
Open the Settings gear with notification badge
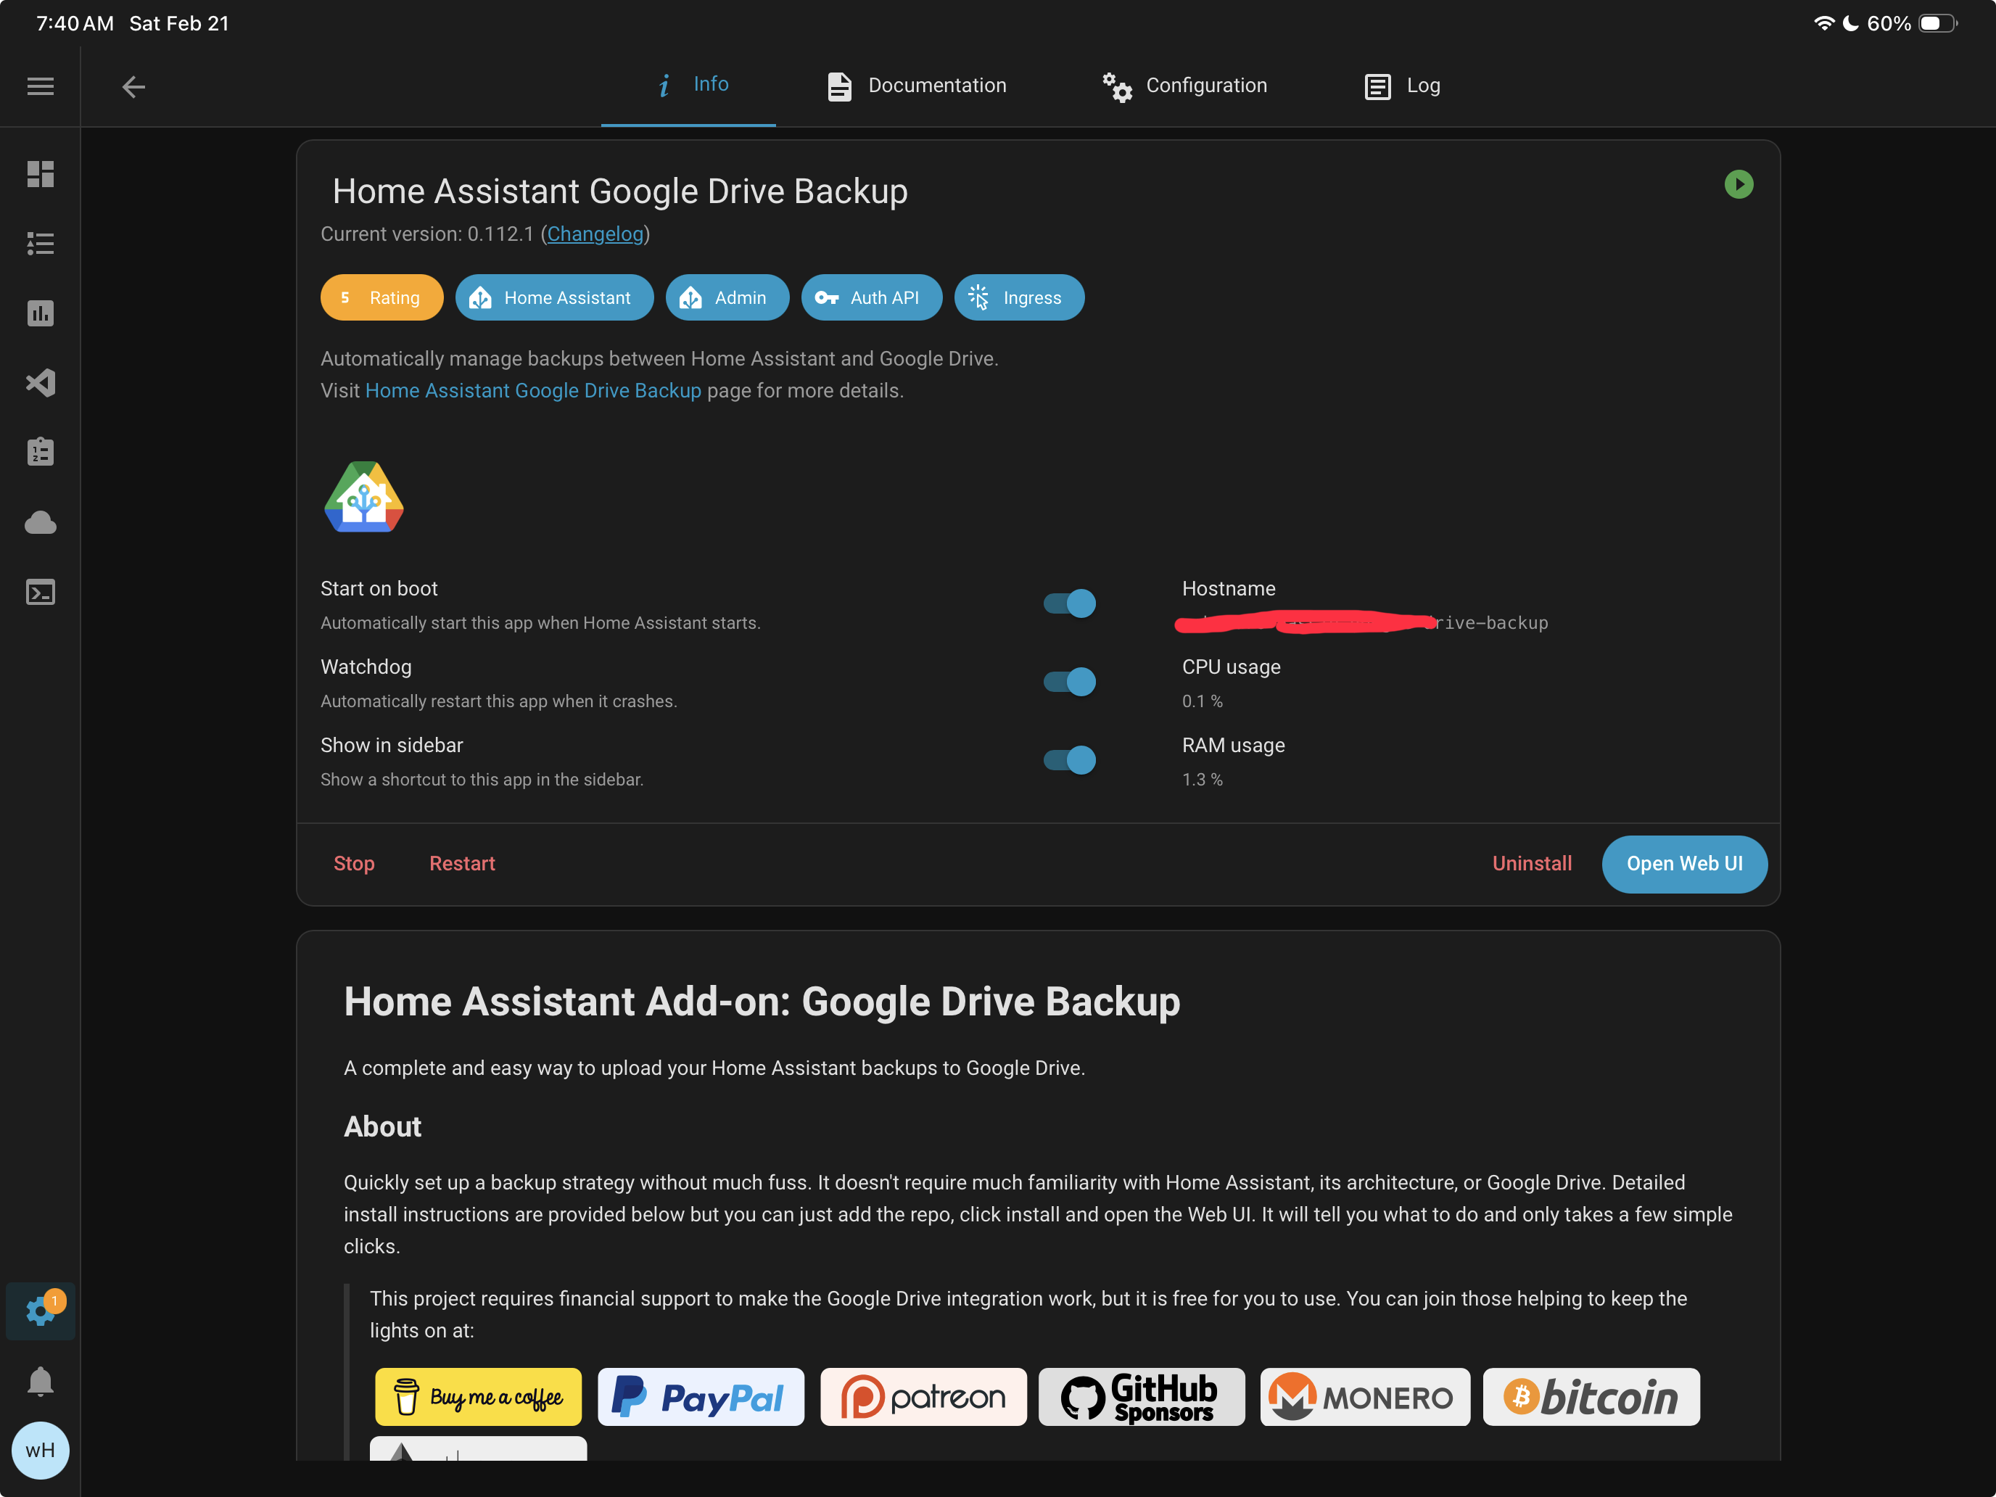40,1310
